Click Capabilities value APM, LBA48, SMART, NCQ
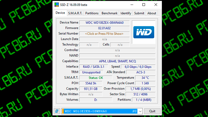 tap(117, 61)
